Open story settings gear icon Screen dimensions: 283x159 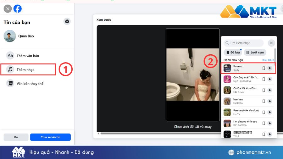67,21
